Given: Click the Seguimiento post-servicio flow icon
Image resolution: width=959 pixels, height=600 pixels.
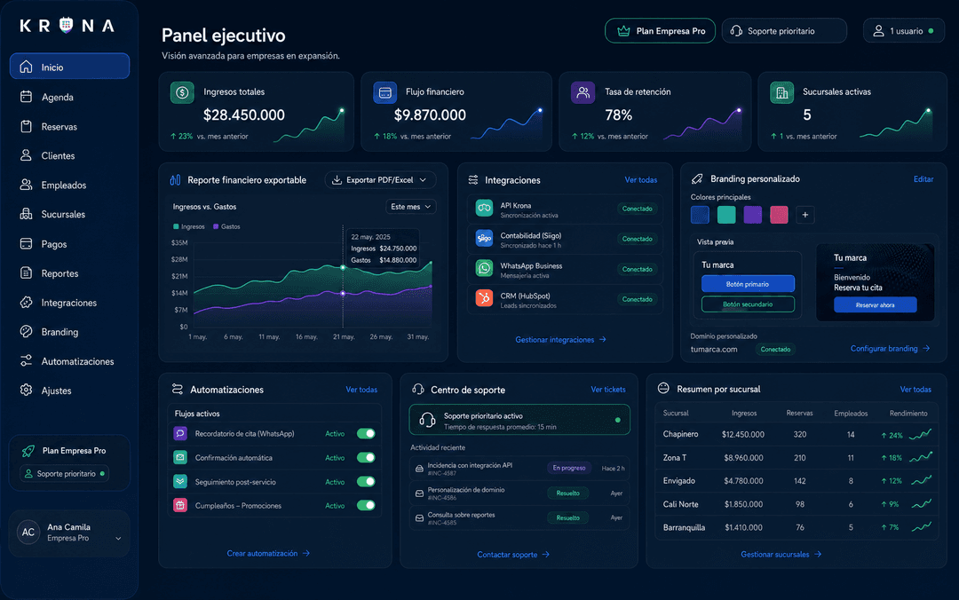Looking at the screenshot, I should click(x=180, y=481).
